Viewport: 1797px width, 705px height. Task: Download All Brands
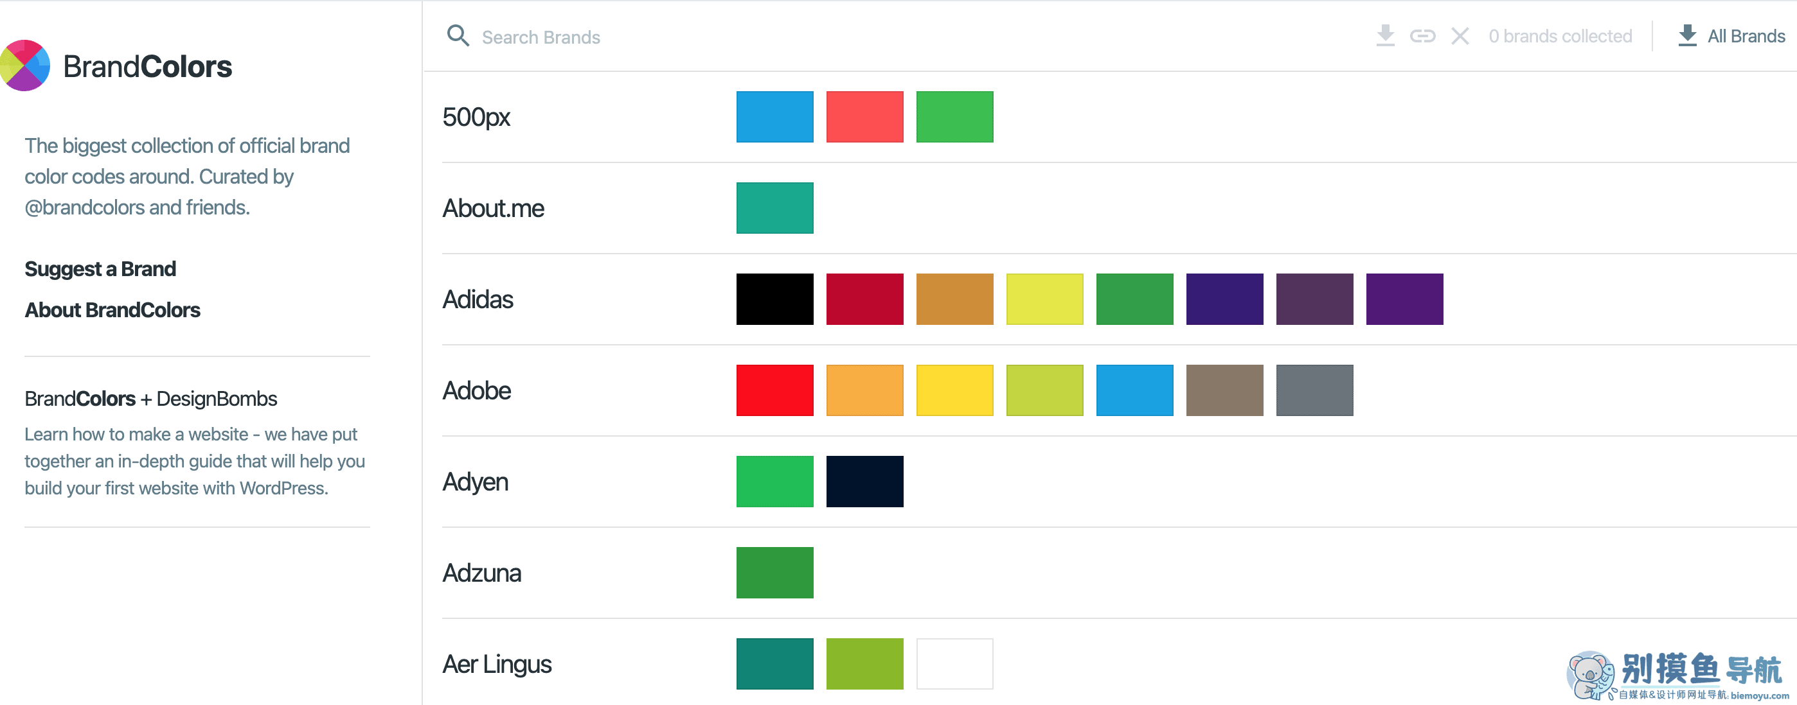pos(1731,35)
